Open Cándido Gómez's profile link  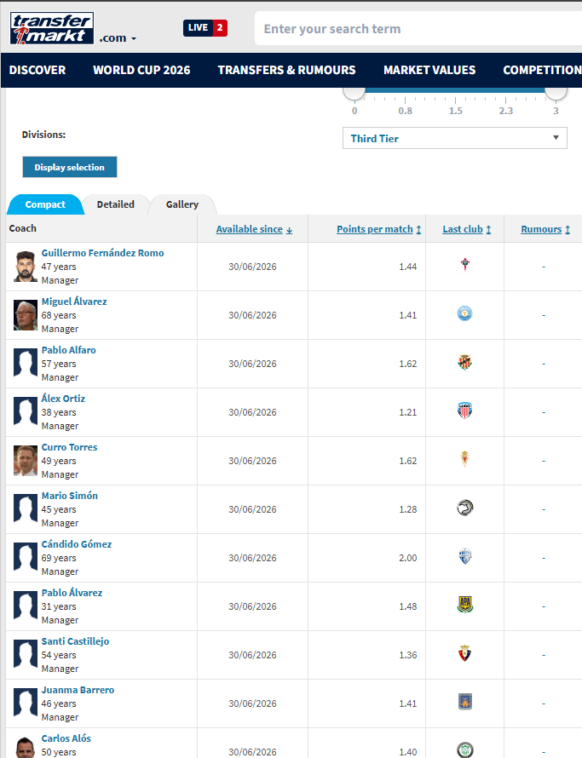coord(77,544)
